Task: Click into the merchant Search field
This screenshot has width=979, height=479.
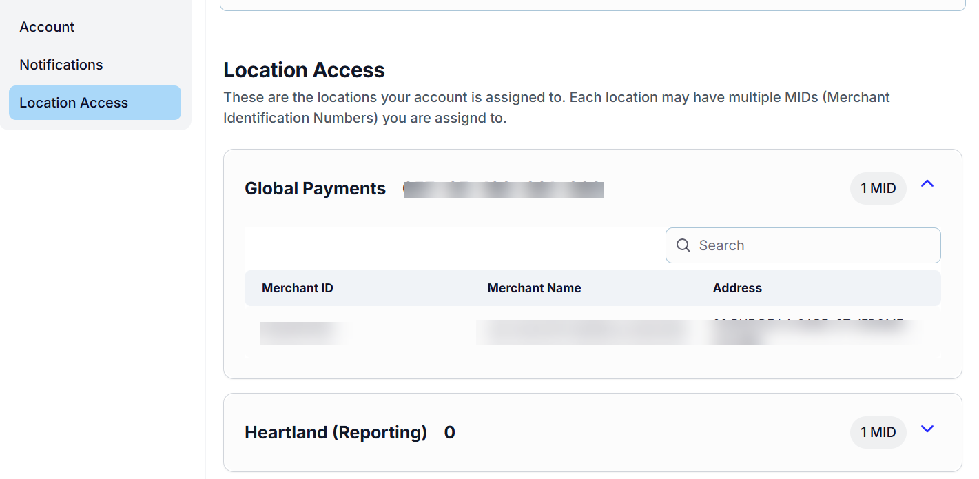Action: click(x=803, y=245)
